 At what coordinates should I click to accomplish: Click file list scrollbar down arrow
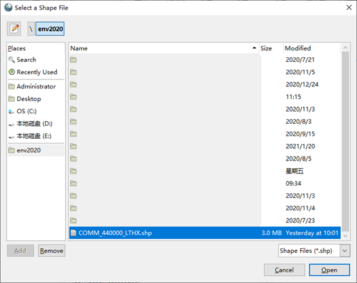(x=345, y=236)
